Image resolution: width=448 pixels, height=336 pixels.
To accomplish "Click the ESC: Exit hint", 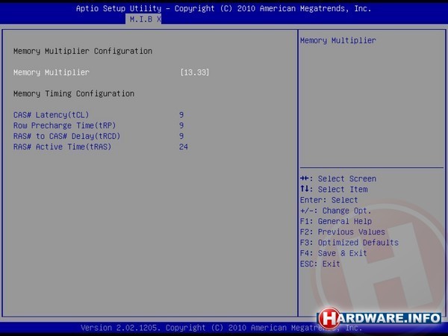I will pos(320,264).
